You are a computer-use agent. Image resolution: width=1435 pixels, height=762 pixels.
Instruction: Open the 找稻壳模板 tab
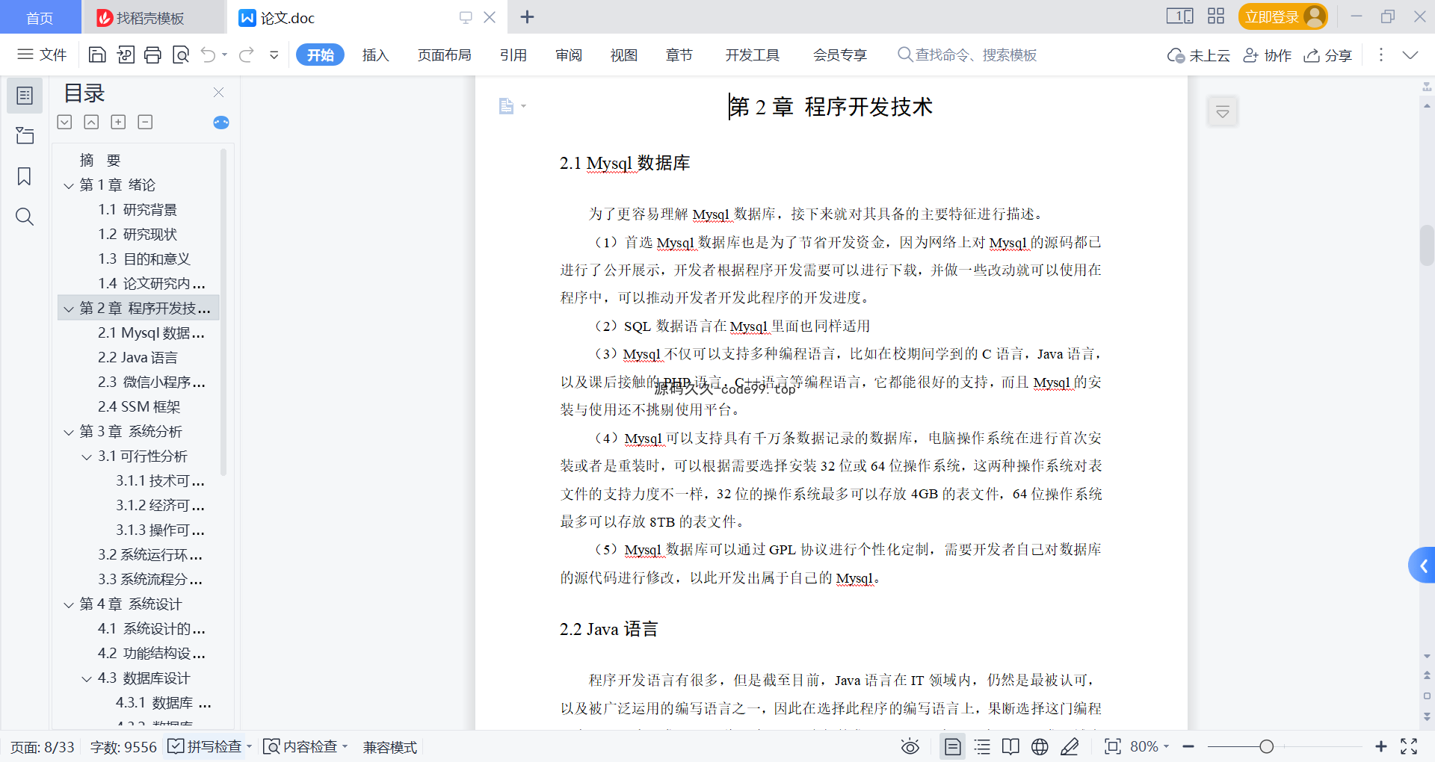(153, 17)
